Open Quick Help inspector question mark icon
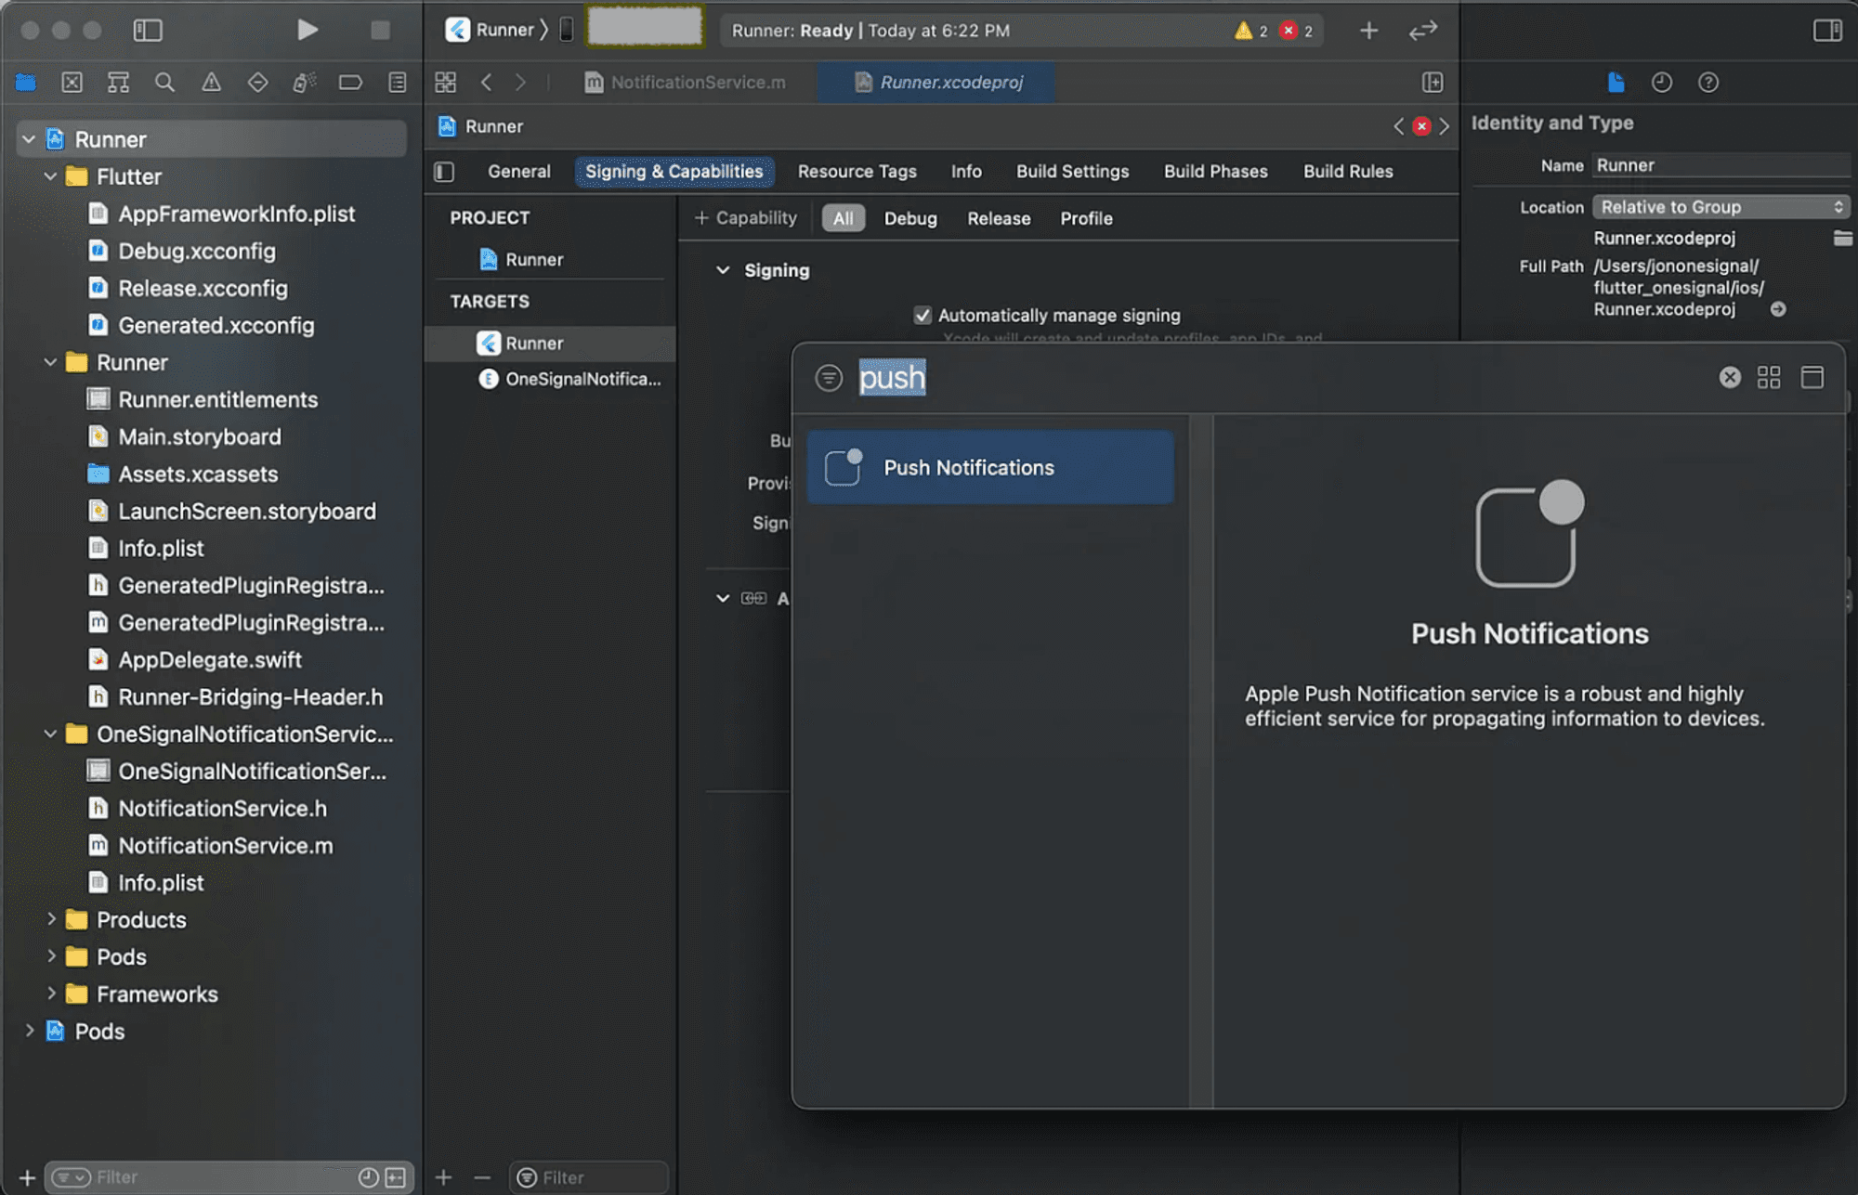This screenshot has height=1195, width=1858. tap(1708, 82)
